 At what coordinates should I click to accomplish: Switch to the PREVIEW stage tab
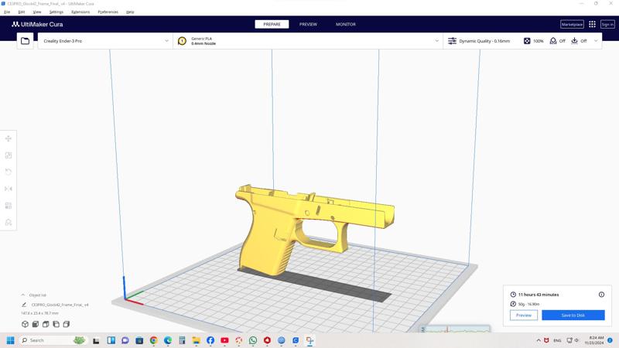308,24
